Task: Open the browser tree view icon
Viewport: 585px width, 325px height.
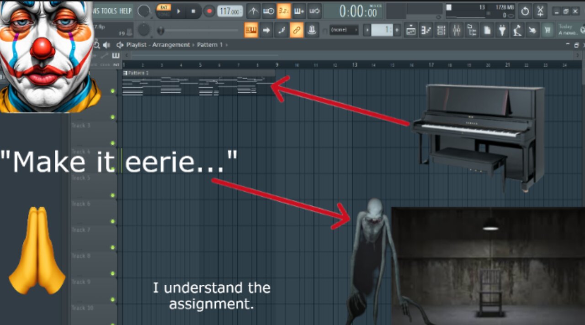Action: click(x=472, y=30)
